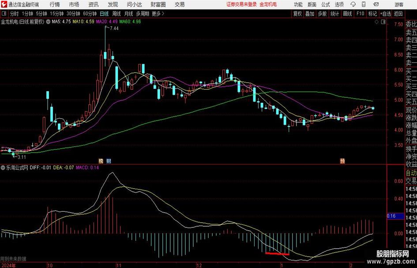Open the 选项 menu

tap(339, 4)
